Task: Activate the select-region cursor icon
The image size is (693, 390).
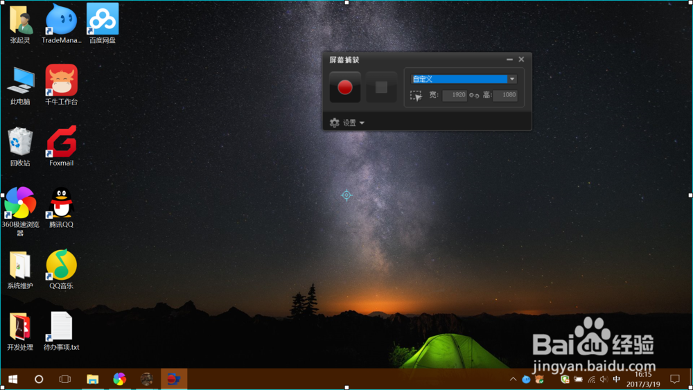Action: pos(416,96)
